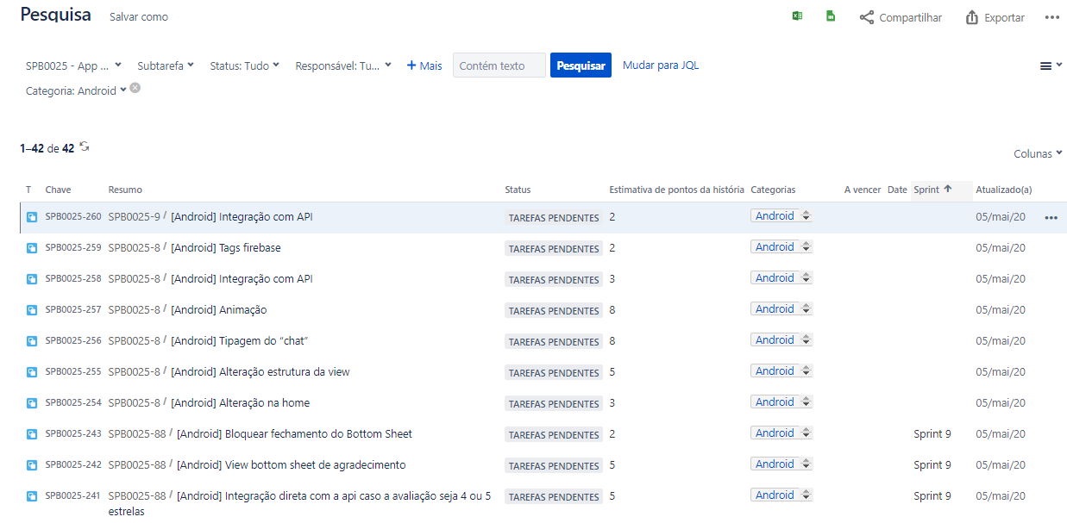Viewport: 1067px width, 523px height.
Task: Open the row actions menu for SPB0025-260
Action: click(1051, 218)
